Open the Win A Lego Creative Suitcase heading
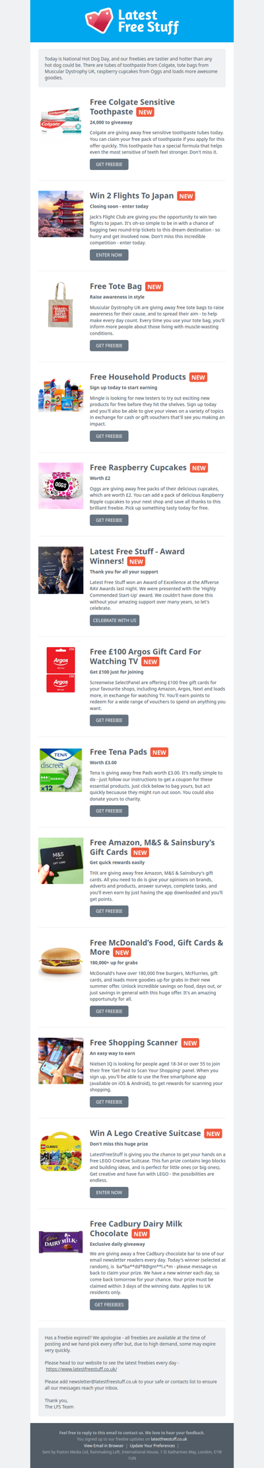264x1468 pixels. [x=145, y=1133]
